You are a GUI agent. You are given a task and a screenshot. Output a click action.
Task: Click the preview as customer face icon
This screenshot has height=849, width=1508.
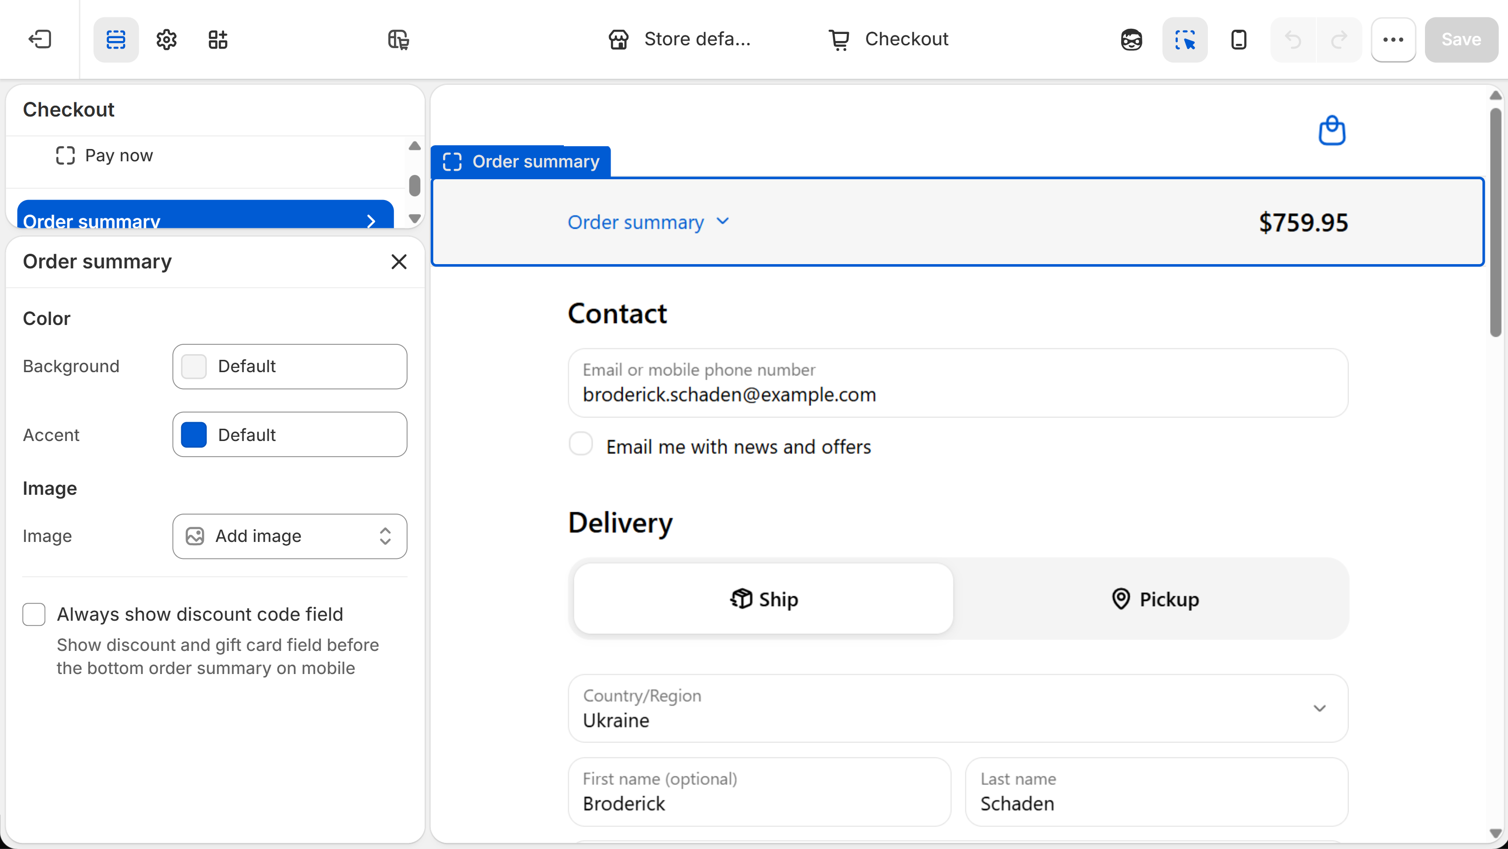[1131, 39]
